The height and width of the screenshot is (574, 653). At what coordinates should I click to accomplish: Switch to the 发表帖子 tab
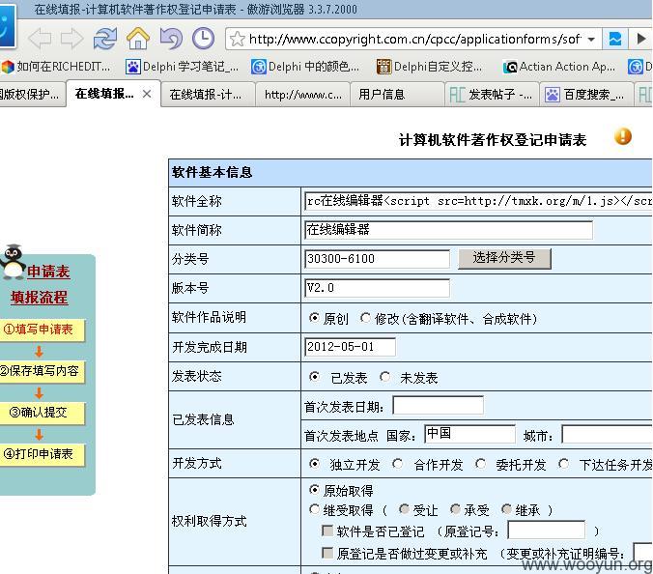point(492,95)
